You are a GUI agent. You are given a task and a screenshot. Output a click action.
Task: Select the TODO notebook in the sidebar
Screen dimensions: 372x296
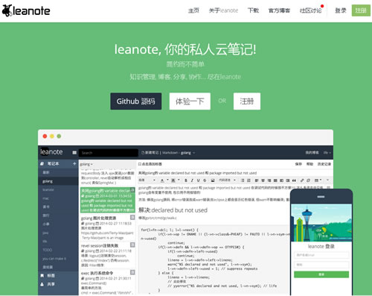click(x=58, y=250)
